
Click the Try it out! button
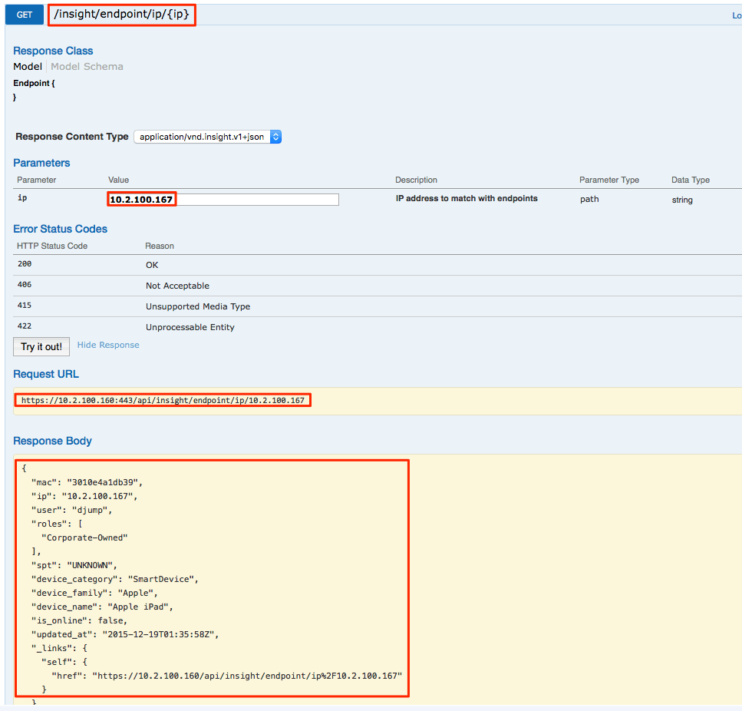[x=41, y=346]
